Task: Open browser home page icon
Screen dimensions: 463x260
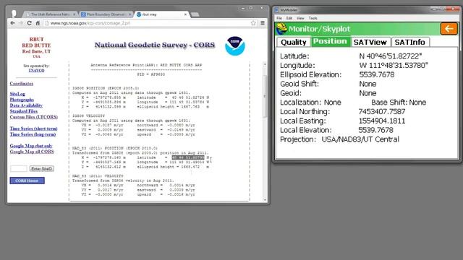Action: pos(38,23)
